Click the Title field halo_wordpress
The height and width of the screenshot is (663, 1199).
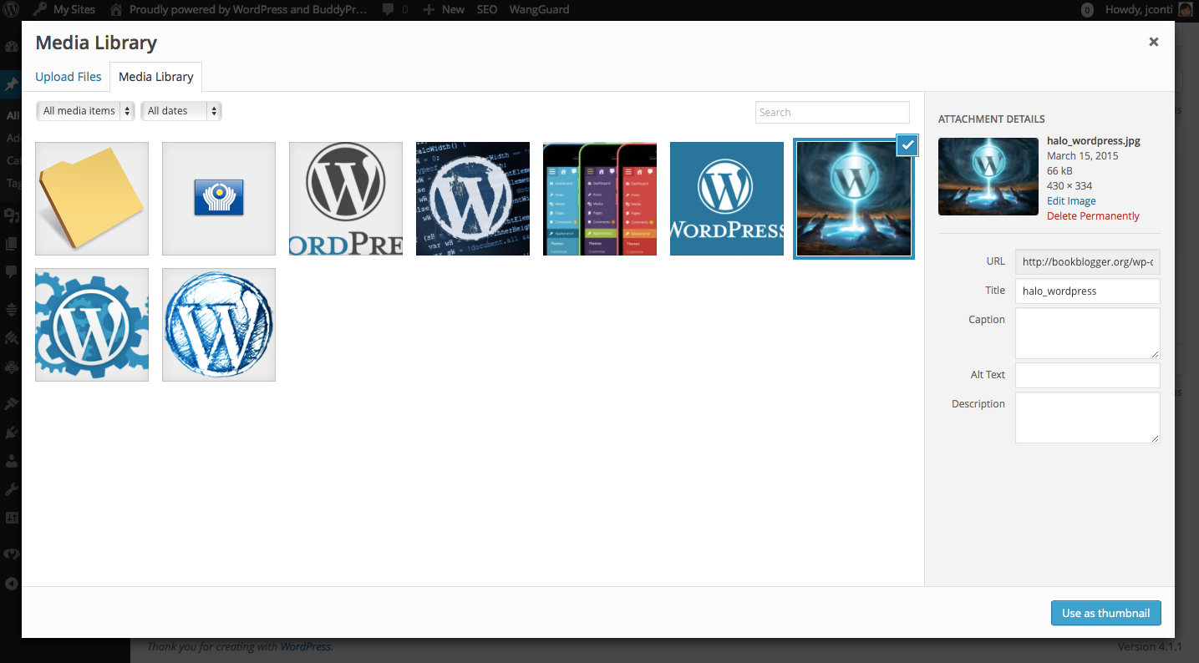pyautogui.click(x=1087, y=291)
